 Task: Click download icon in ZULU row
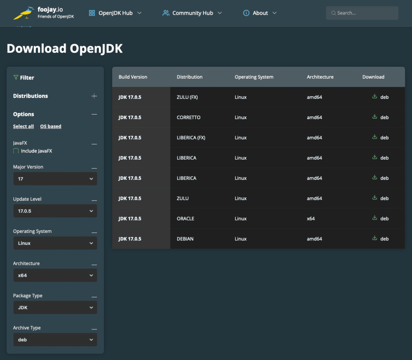tap(375, 197)
